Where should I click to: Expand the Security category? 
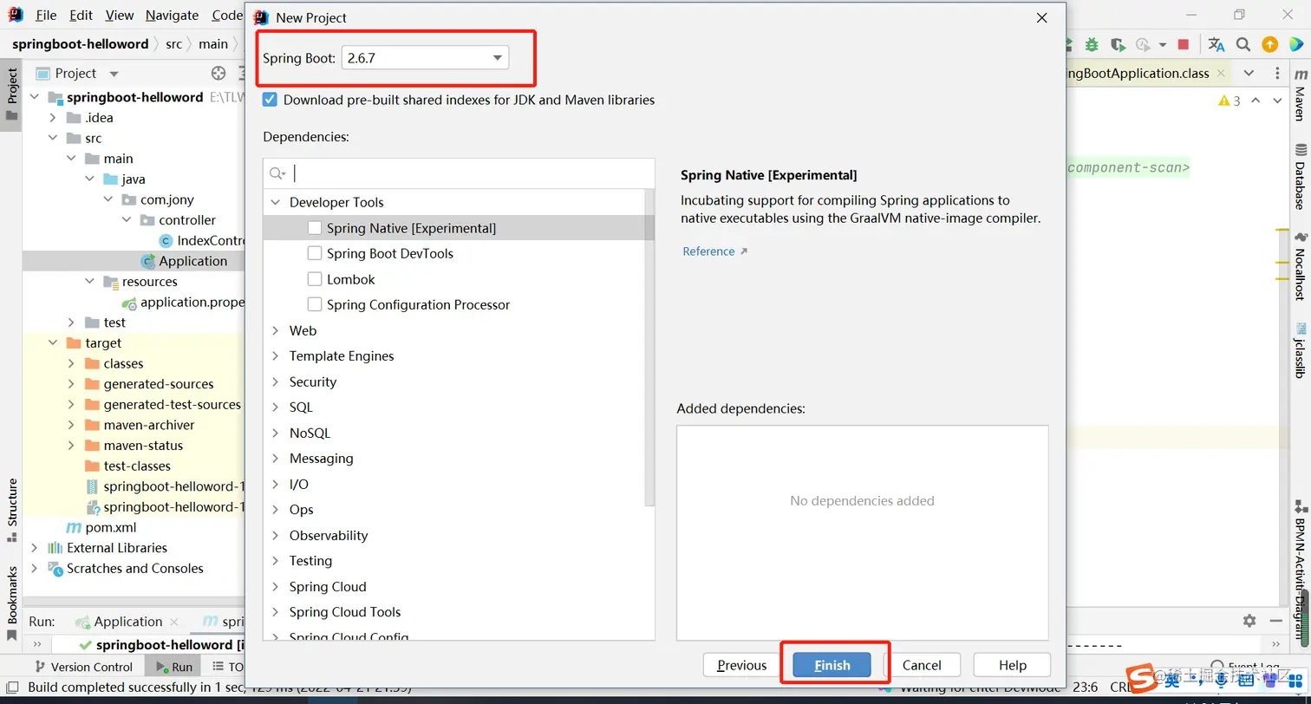click(x=276, y=381)
